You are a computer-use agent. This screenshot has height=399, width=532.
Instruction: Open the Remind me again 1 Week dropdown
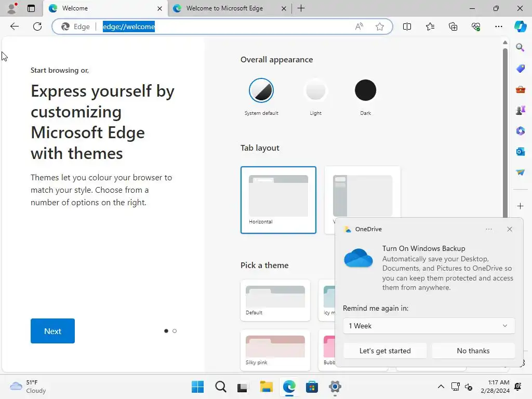(x=429, y=326)
